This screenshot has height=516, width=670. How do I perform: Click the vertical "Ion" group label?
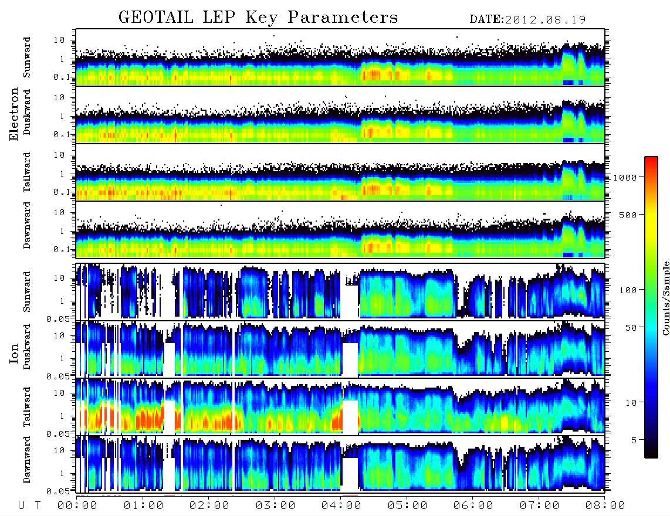click(x=14, y=354)
